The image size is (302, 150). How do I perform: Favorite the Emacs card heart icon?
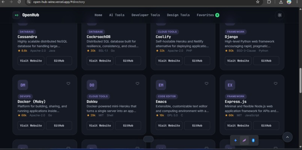(x=206, y=84)
